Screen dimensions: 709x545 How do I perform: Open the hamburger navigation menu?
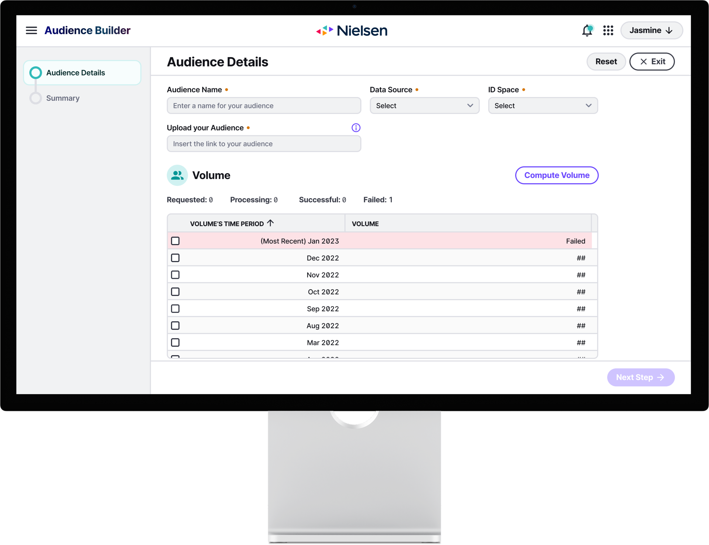(x=31, y=30)
